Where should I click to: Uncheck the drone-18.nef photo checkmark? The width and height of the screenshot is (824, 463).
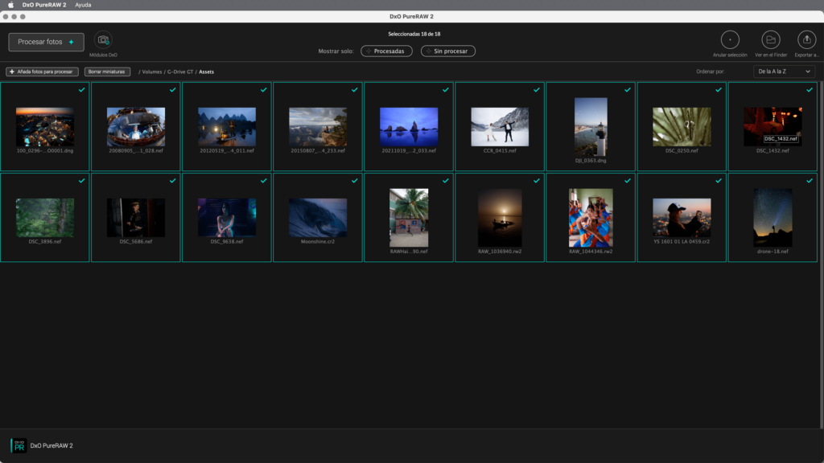[x=810, y=181]
